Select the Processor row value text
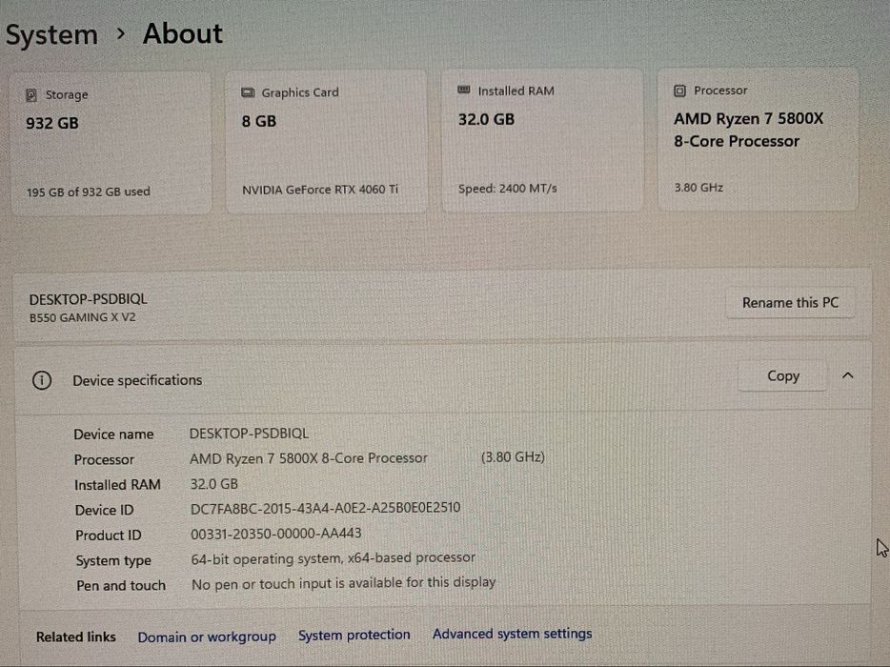The height and width of the screenshot is (667, 890). pyautogui.click(x=308, y=458)
